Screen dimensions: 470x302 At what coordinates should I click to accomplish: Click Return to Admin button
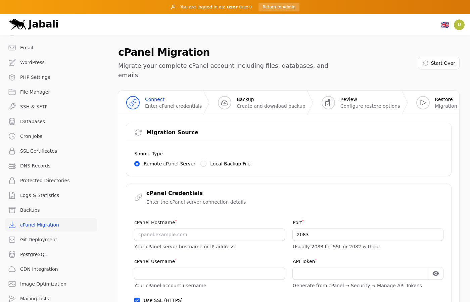point(279,7)
